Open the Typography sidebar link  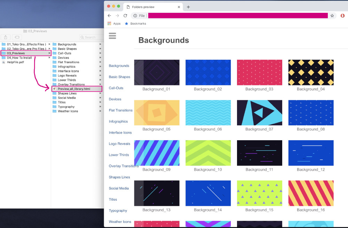coord(118,211)
